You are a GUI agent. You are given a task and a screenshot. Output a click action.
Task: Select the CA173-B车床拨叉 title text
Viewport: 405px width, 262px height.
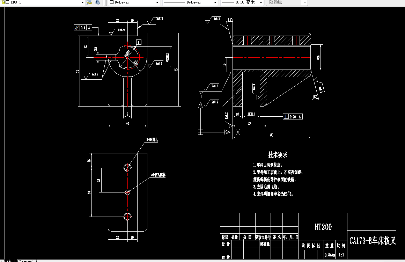coord(373,241)
